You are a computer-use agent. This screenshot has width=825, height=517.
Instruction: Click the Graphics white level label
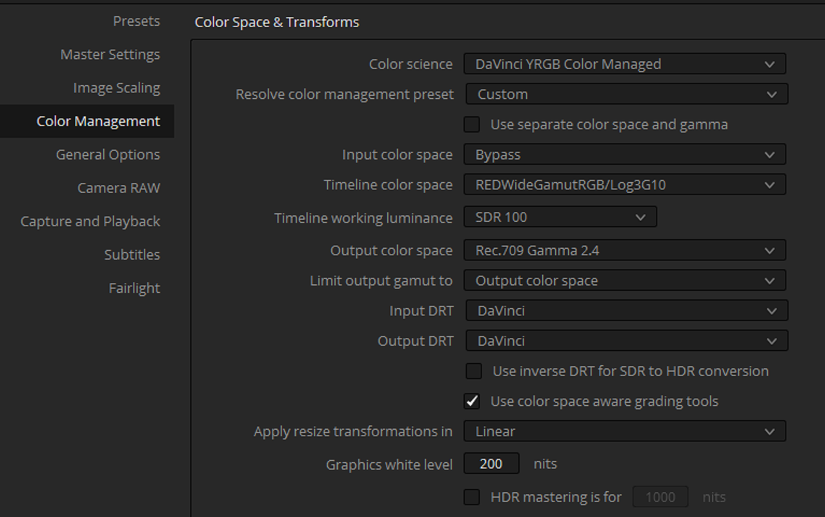pos(389,464)
